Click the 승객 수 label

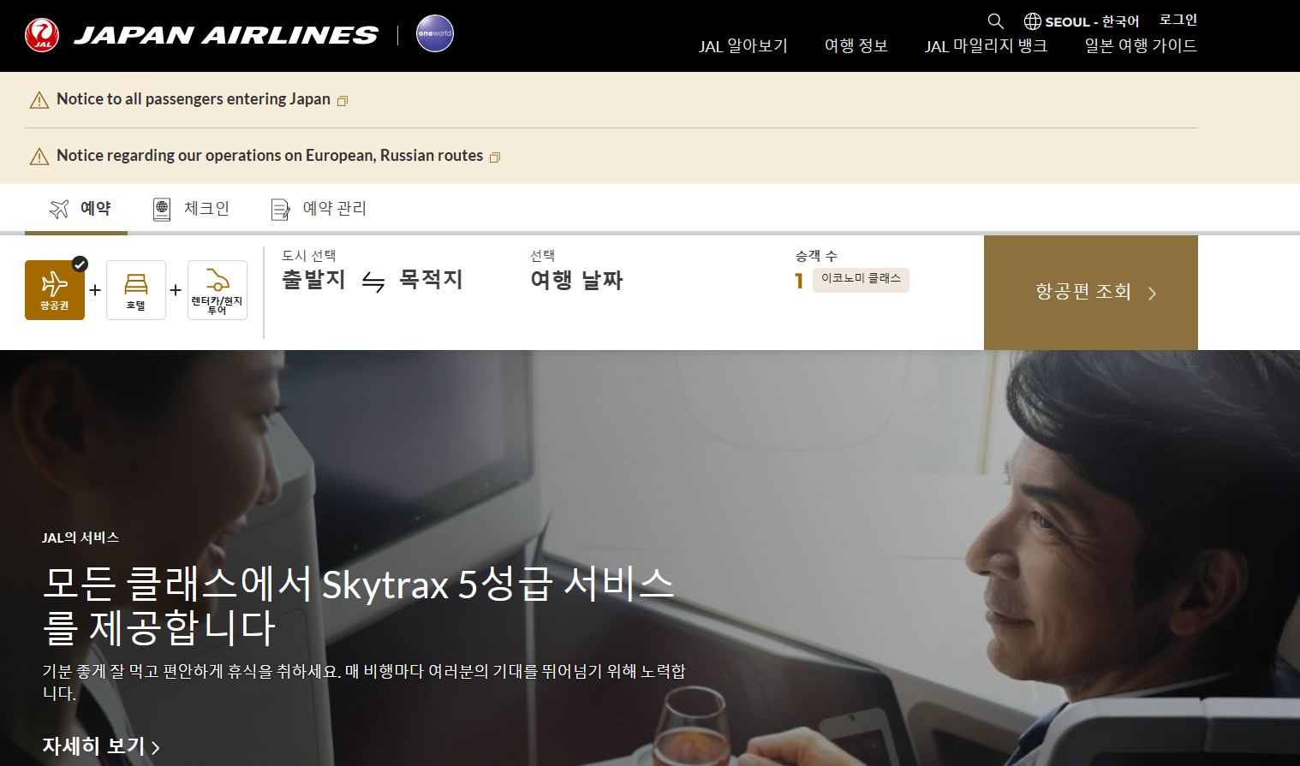click(816, 256)
